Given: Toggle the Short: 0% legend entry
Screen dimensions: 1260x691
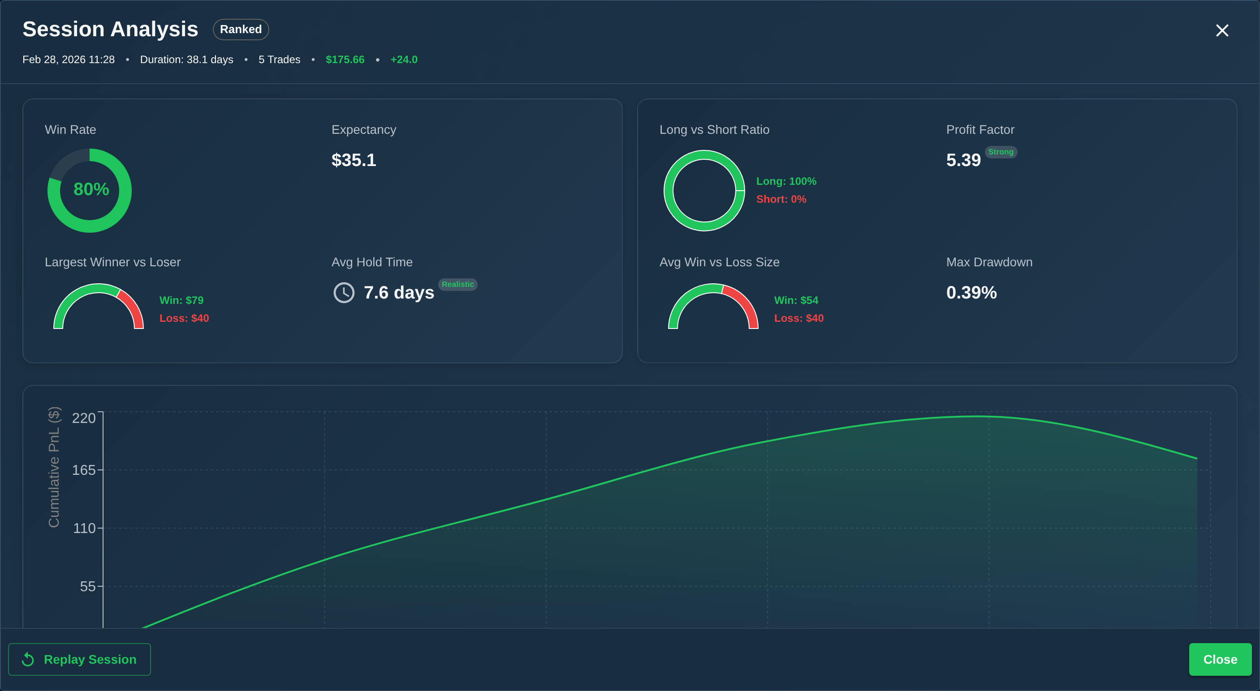Looking at the screenshot, I should tap(781, 199).
